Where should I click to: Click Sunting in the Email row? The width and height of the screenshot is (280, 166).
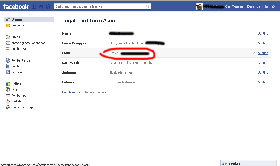pos(263,53)
